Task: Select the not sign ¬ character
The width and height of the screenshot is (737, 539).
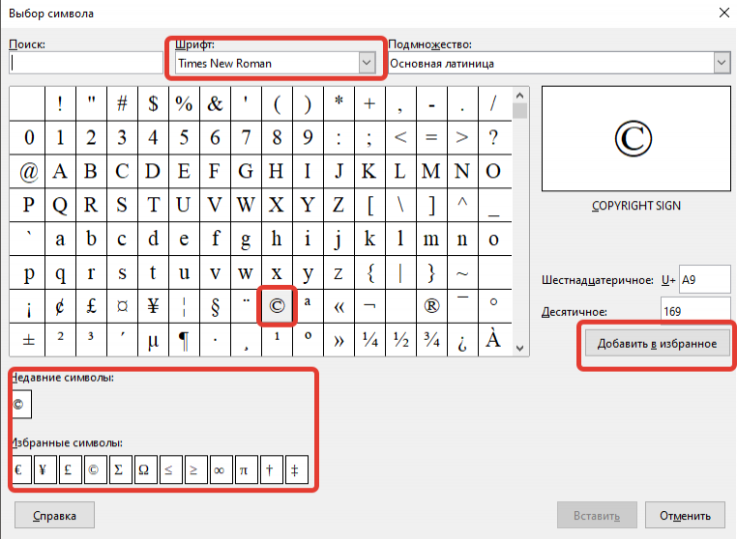Action: pos(369,306)
